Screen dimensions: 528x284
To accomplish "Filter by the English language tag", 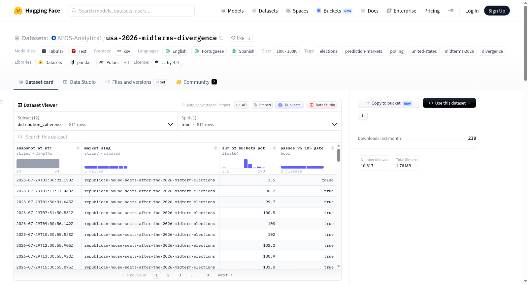I will click(x=176, y=51).
